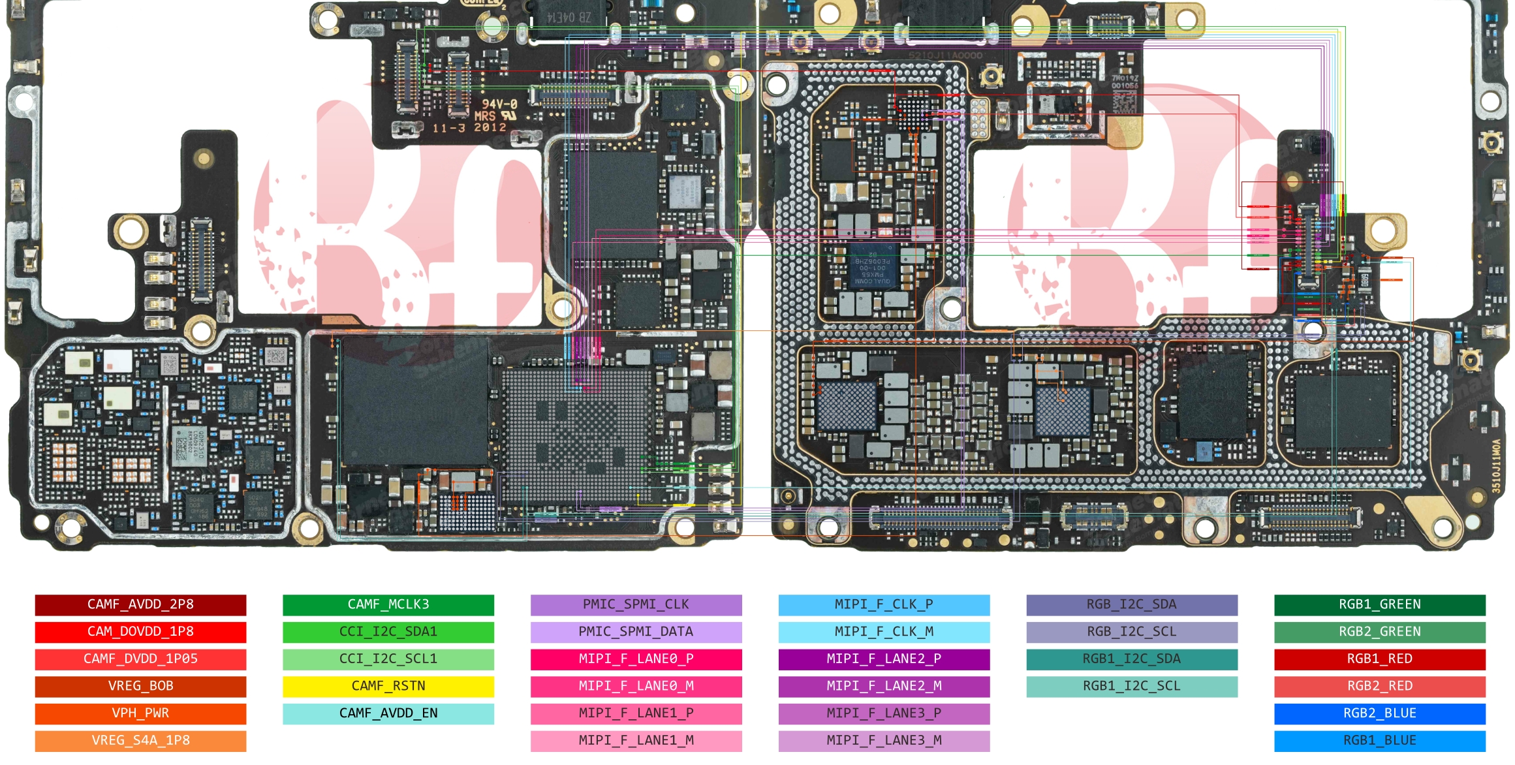Select the PMIC_SPMI_CLK legend label

coord(636,604)
